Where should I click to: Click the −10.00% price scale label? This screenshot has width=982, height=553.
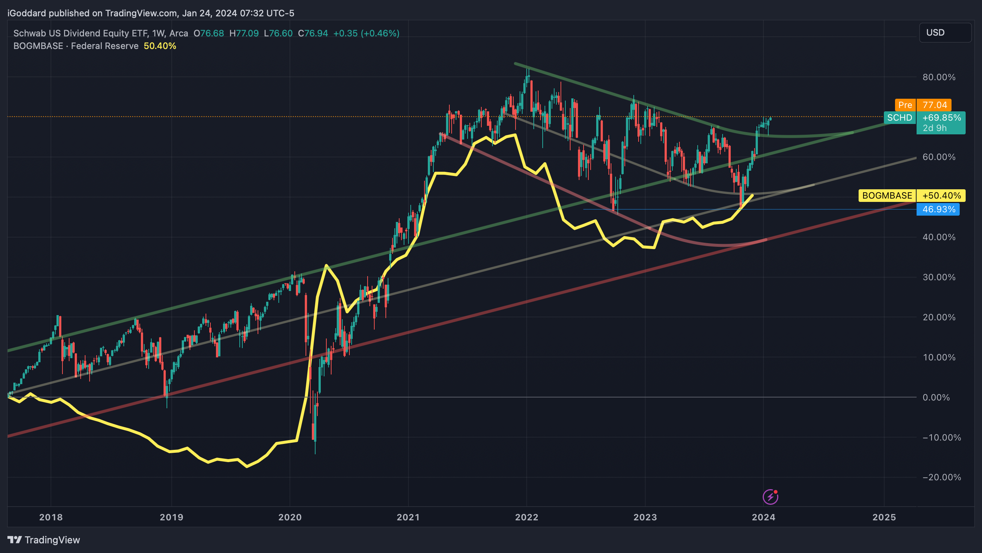point(941,438)
